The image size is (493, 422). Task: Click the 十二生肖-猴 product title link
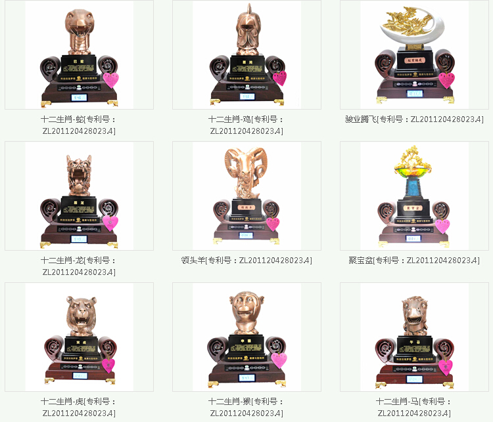246,407
